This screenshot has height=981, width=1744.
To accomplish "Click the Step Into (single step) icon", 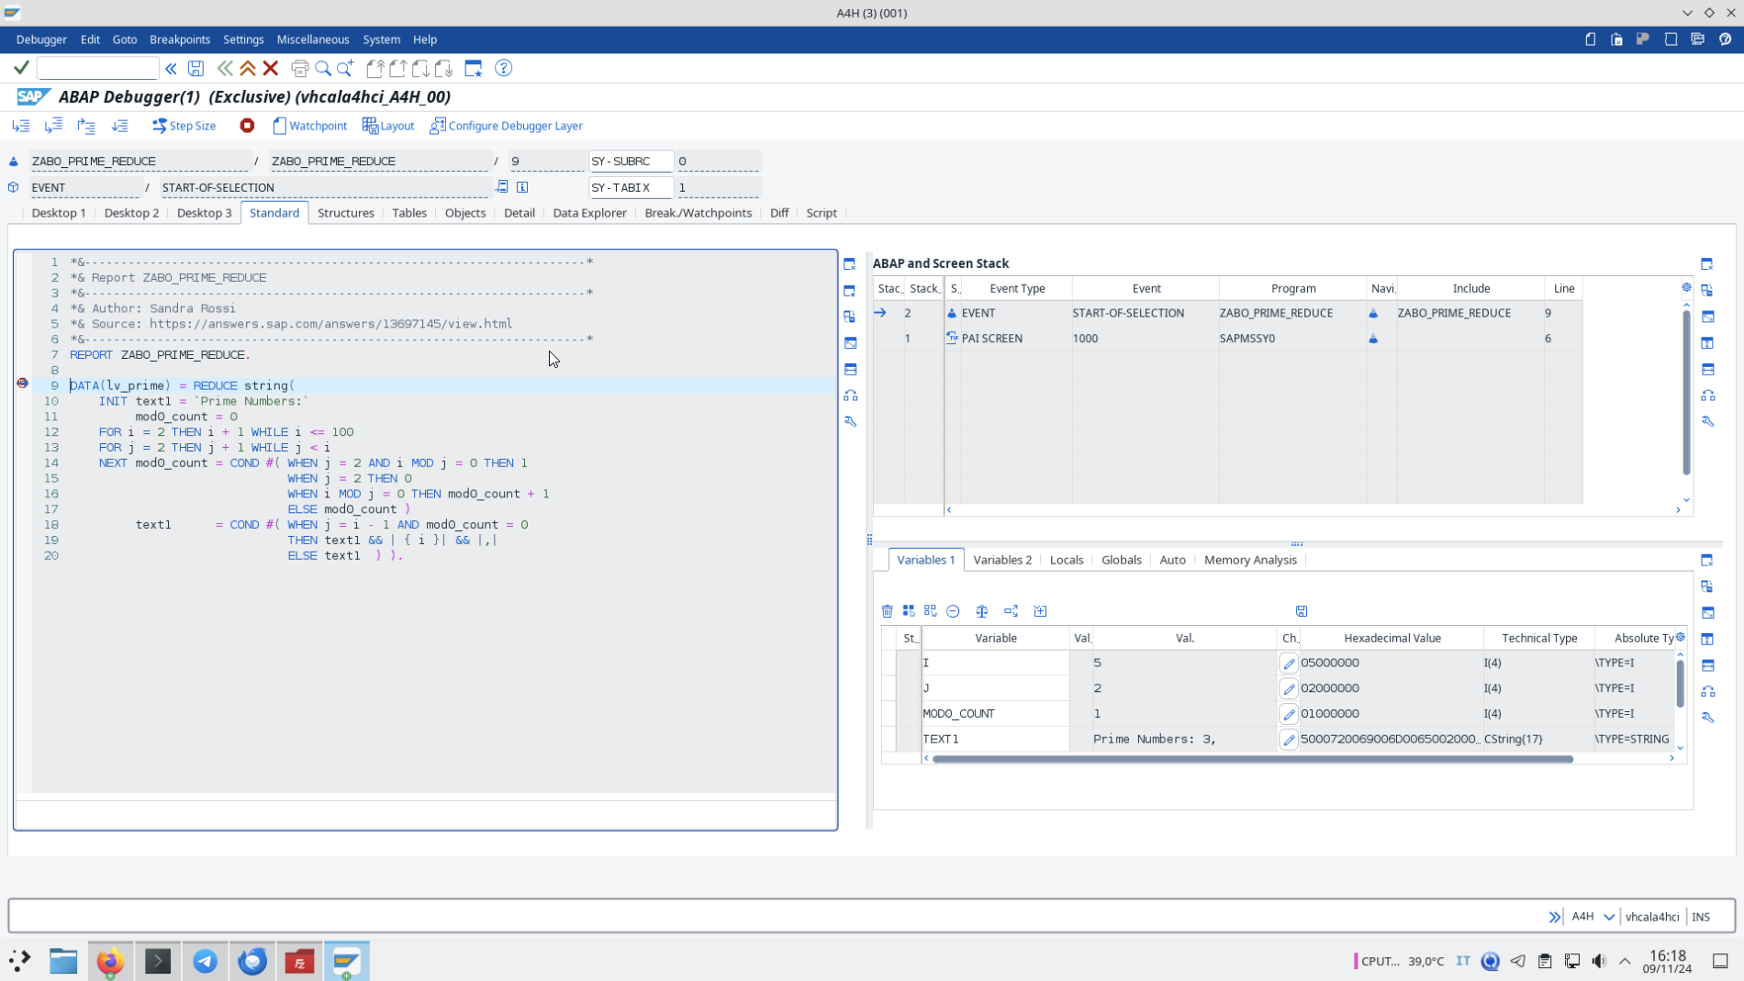I will [x=21, y=126].
